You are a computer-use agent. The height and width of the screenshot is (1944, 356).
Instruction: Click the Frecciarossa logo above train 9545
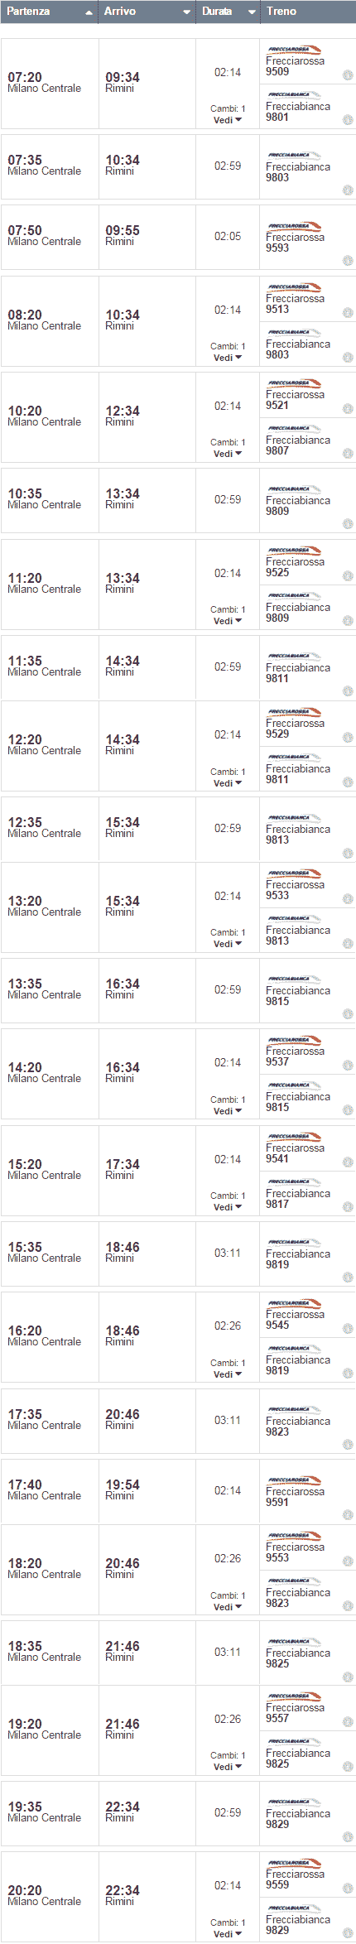point(294,1304)
